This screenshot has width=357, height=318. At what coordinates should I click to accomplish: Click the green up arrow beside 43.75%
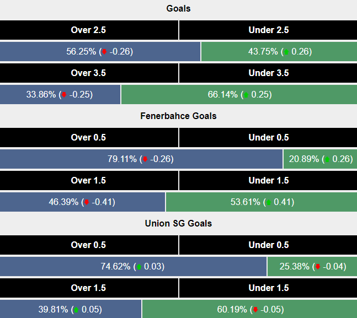286,52
